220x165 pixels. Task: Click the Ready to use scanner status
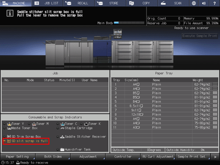(191, 28)
